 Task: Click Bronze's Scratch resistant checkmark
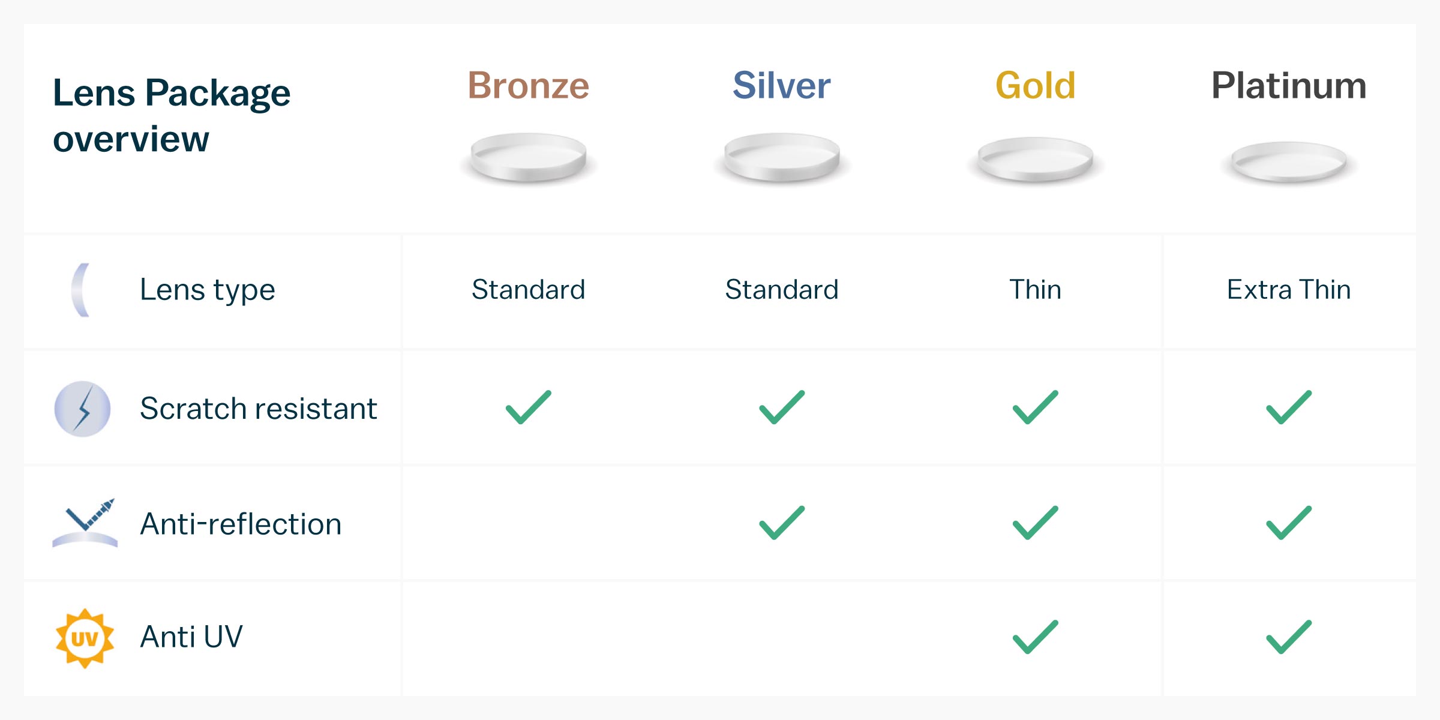pyautogui.click(x=528, y=407)
